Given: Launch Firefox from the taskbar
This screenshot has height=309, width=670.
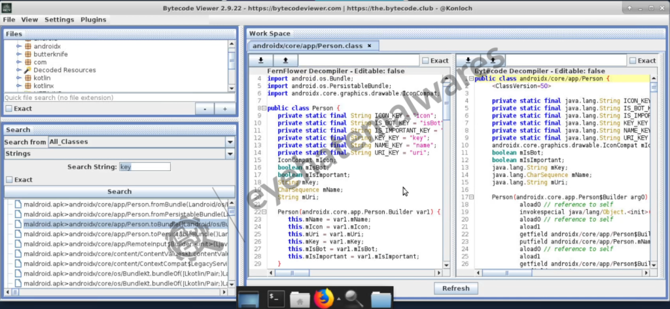Looking at the screenshot, I should [x=323, y=299].
